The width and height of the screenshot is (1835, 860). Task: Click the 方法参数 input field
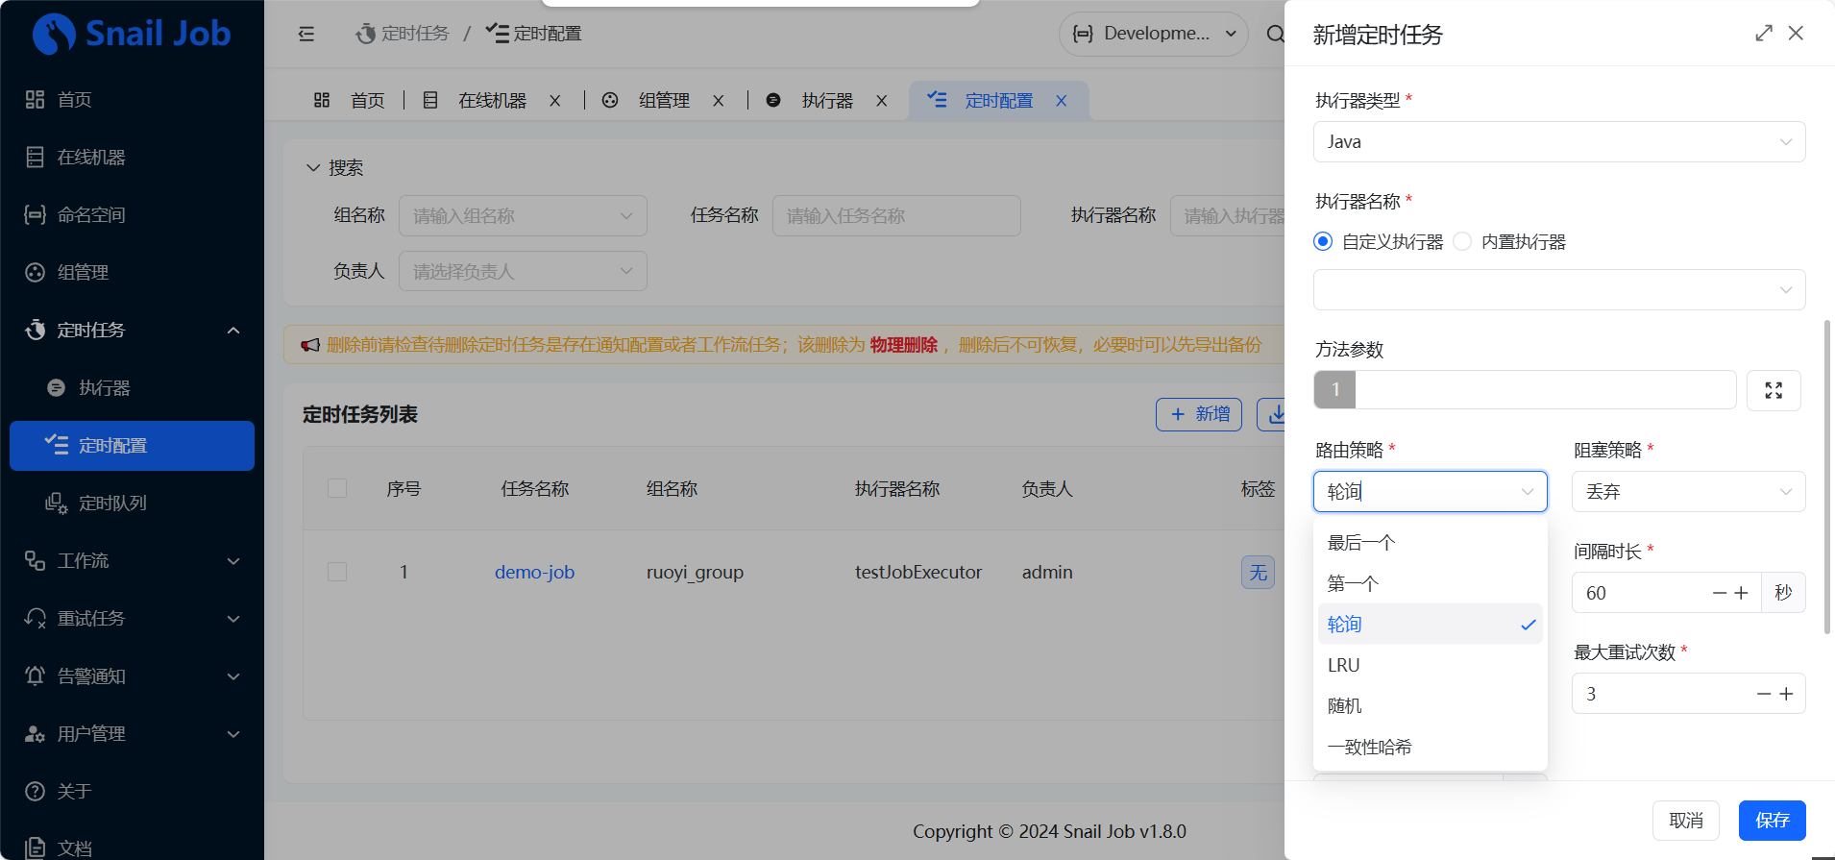click(1544, 390)
